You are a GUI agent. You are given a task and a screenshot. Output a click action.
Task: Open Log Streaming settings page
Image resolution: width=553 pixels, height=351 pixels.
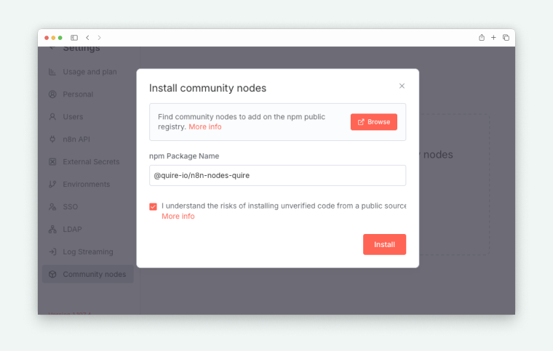pyautogui.click(x=87, y=252)
